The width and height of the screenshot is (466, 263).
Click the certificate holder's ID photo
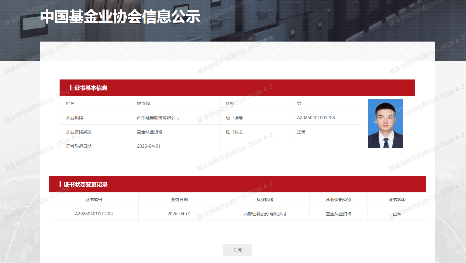(385, 123)
